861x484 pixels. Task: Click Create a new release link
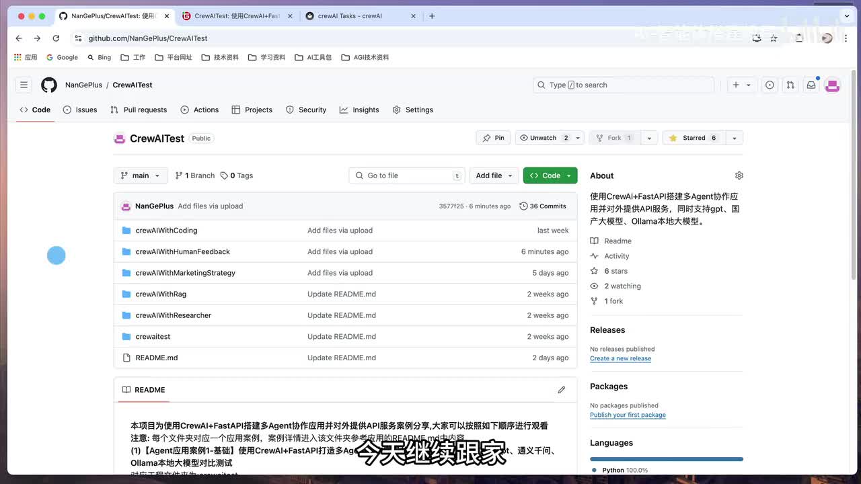tap(620, 358)
